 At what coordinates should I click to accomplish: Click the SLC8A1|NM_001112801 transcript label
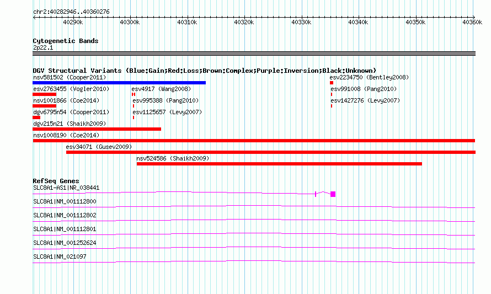coord(65,229)
